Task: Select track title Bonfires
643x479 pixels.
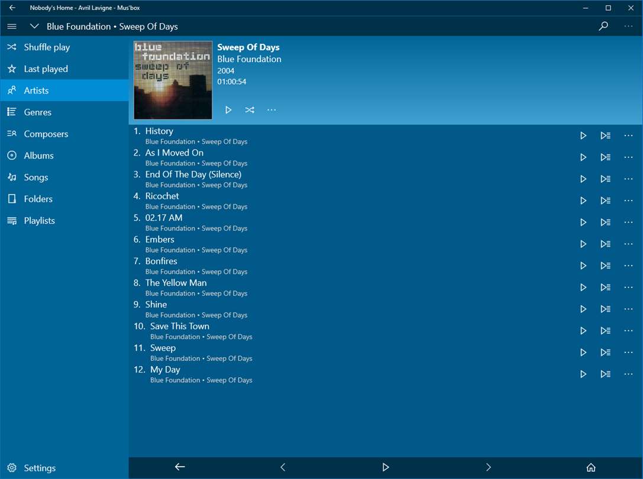Action: tap(161, 261)
